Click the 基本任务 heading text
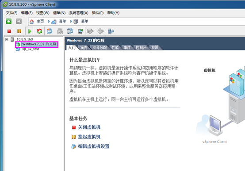The height and width of the screenshot is (171, 245). pyautogui.click(x=78, y=118)
